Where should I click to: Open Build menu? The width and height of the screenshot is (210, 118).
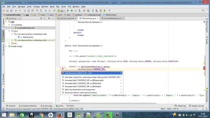(52, 7)
